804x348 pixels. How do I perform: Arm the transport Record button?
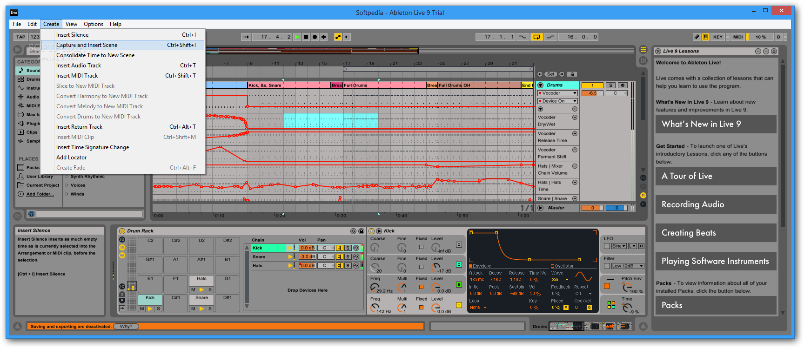(315, 37)
